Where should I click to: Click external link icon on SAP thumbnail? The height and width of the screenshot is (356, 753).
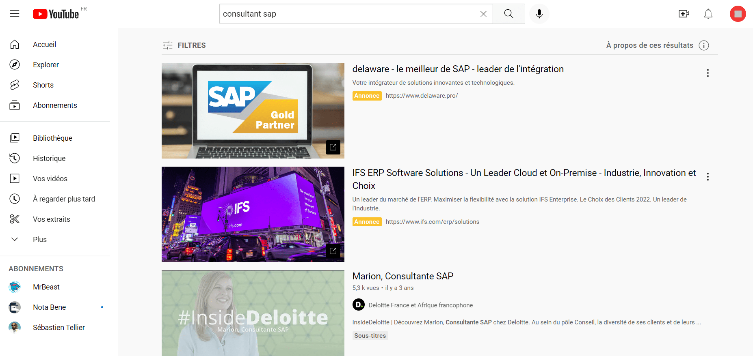pyautogui.click(x=333, y=147)
